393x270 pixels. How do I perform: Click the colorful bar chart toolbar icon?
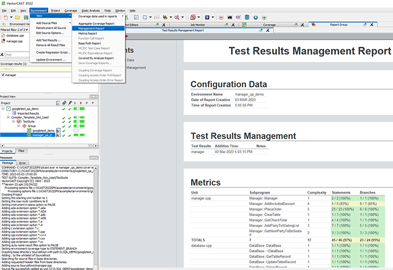[165, 17]
